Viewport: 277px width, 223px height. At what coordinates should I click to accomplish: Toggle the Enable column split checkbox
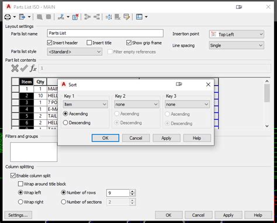[13, 176]
